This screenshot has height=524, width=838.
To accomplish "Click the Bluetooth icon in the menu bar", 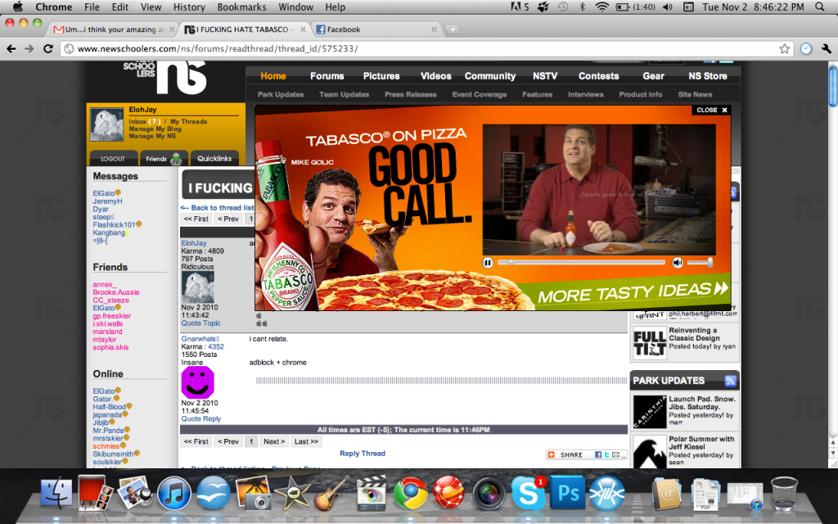I will (x=583, y=7).
